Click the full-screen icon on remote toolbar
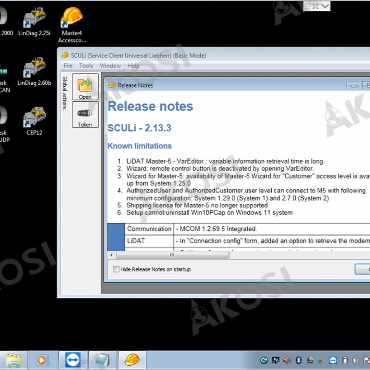The image size is (370, 370). 316,7
